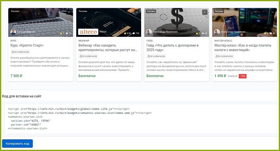Image resolution: width=280 pixels, height=151 pixels.
Task: Click the Для новичков tag on Крипто Старт card
Action: 20,52
